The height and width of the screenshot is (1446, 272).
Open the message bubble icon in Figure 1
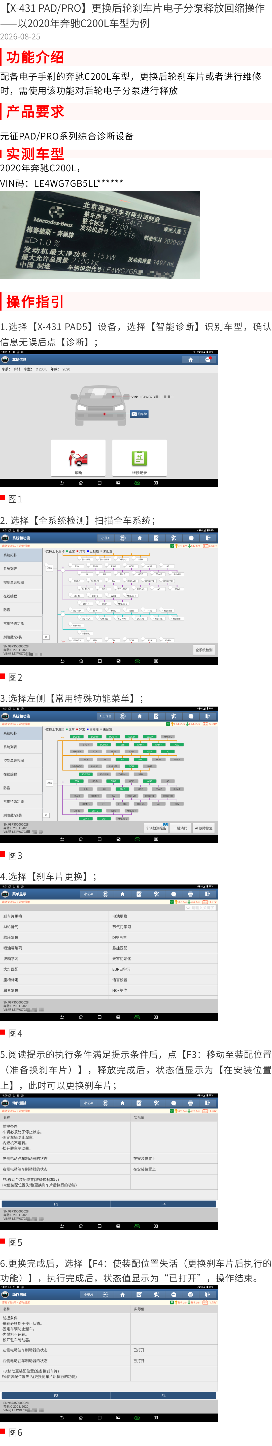(x=208, y=359)
